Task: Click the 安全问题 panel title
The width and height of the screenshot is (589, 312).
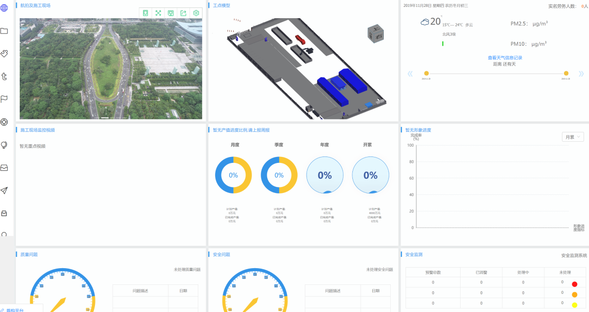Action: point(221,254)
